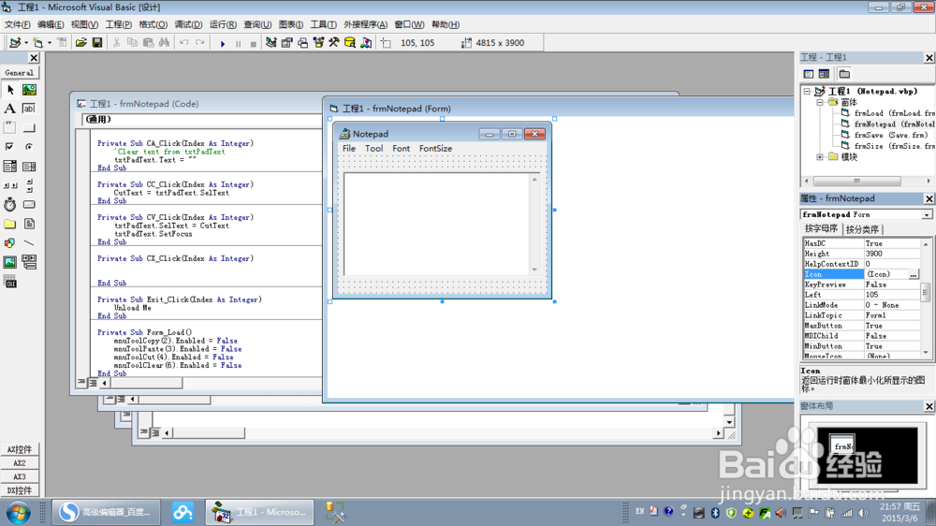
Task: Select the PictureBox control tool
Action: [29, 90]
